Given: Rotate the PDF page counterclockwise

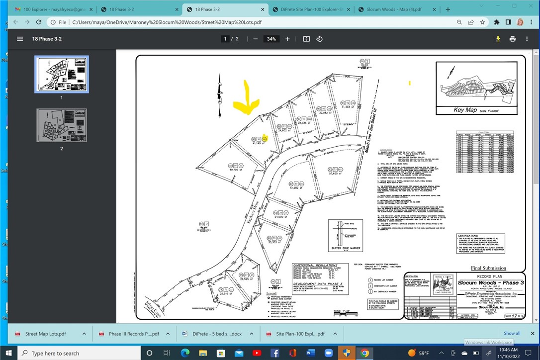Looking at the screenshot, I should coord(319,39).
